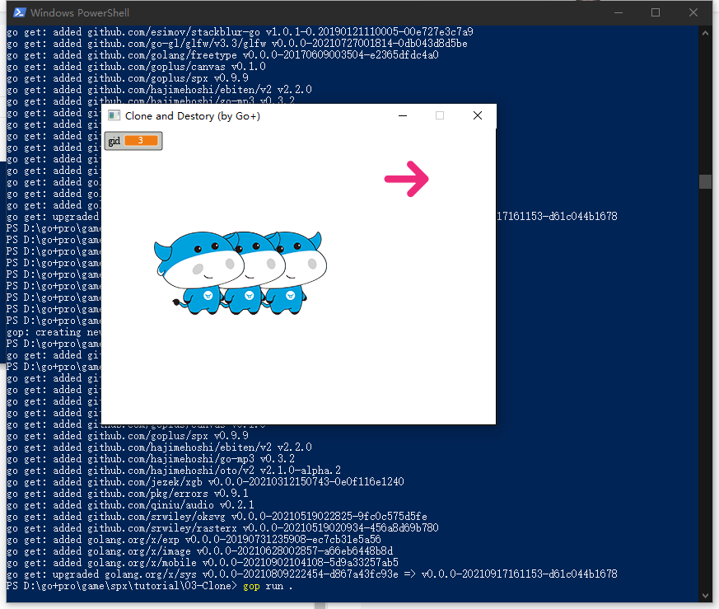Click the 'github.com/pkg/errors v0.9.1' line

point(128,494)
